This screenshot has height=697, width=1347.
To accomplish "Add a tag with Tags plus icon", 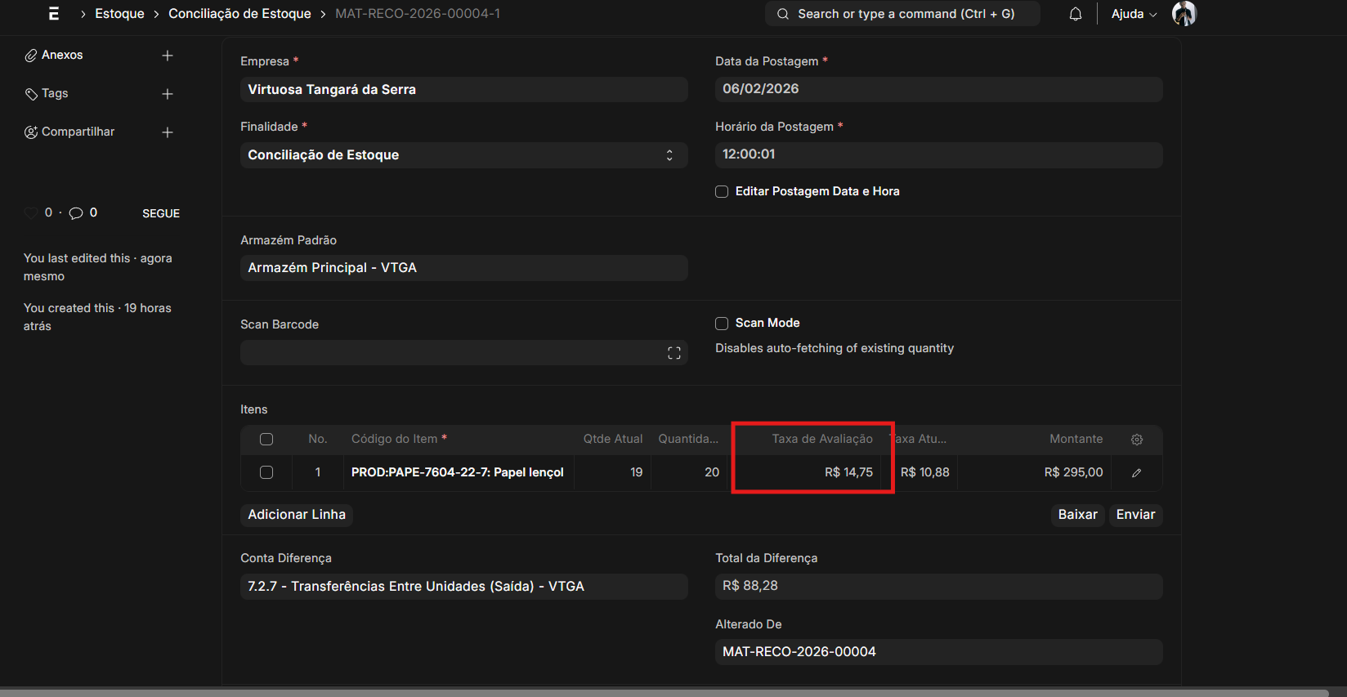I will click(x=168, y=94).
